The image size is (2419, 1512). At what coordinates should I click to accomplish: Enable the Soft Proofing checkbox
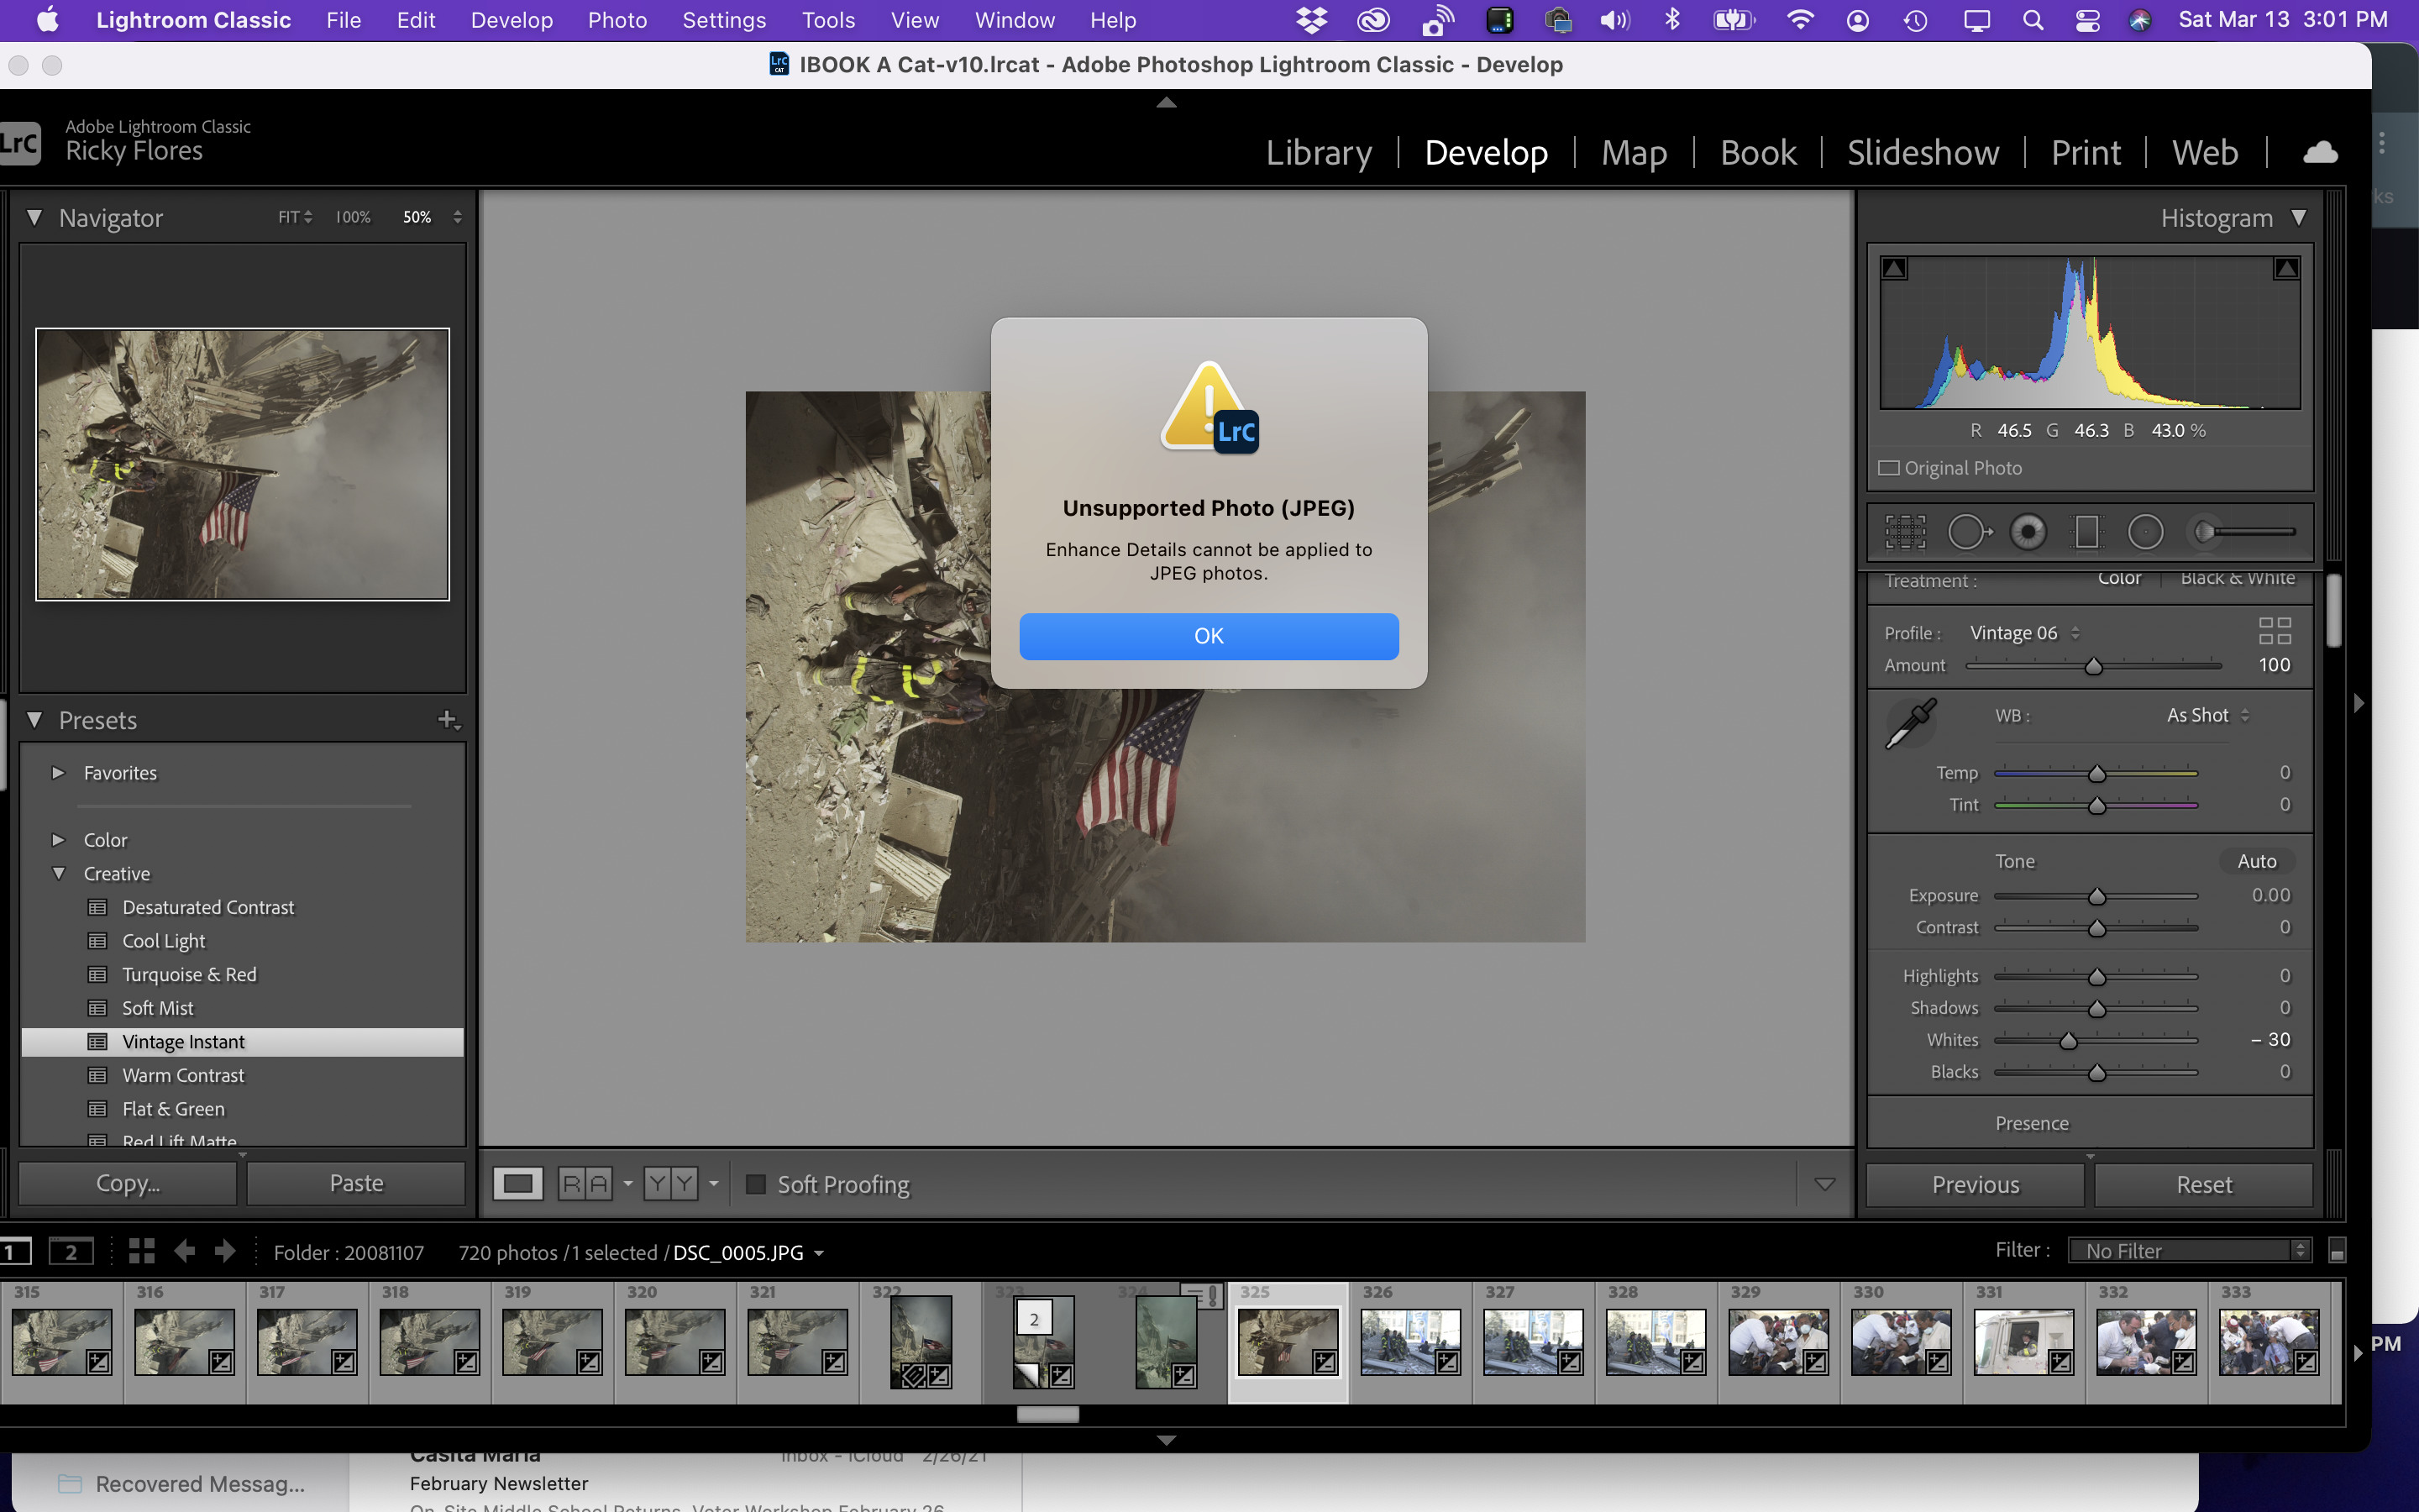pos(757,1184)
